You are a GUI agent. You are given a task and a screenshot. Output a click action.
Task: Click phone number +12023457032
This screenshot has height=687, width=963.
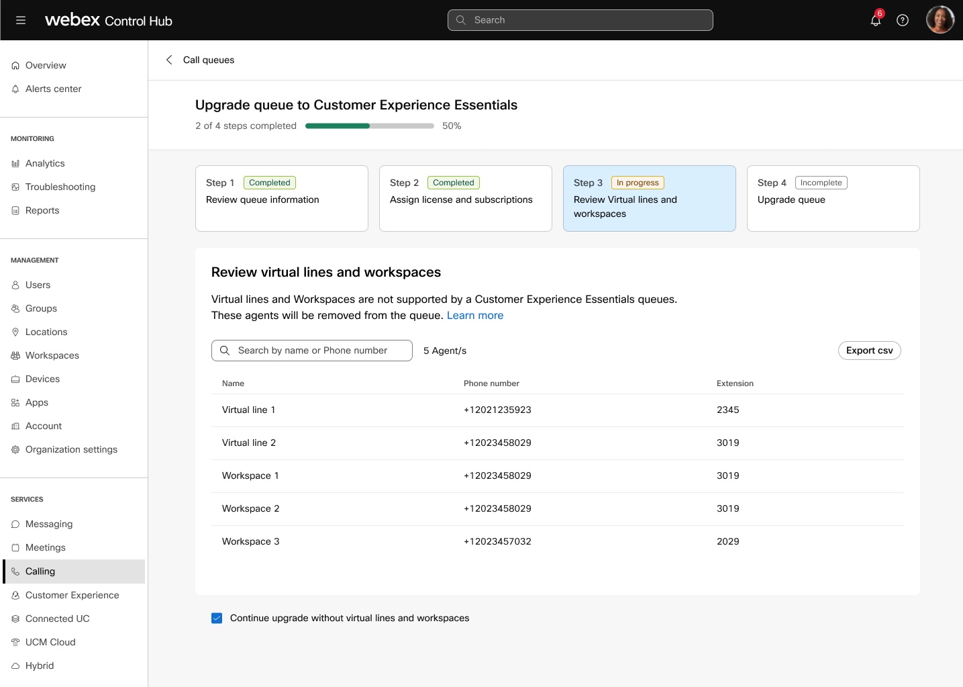point(497,541)
